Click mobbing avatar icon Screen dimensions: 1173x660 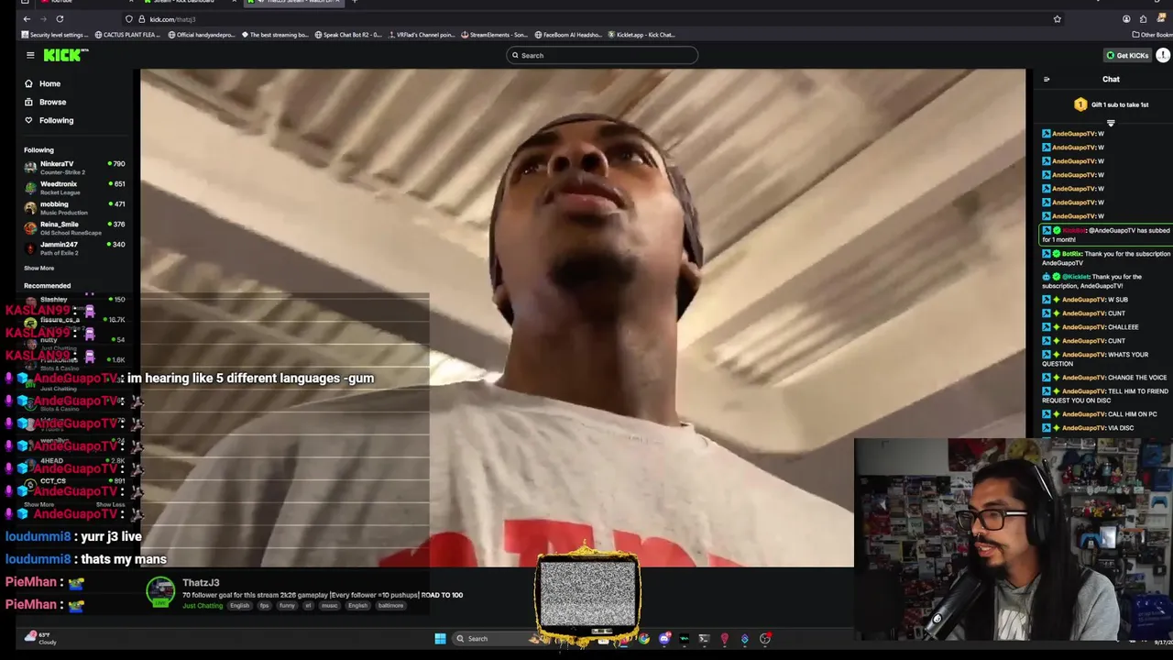(30, 208)
